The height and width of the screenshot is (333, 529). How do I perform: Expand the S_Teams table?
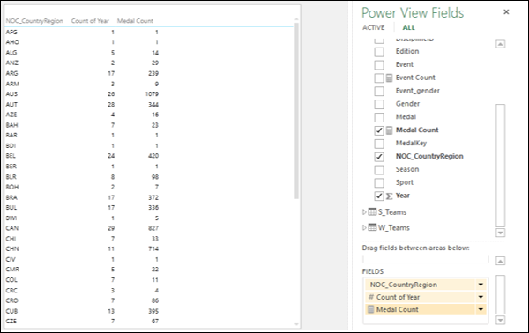[x=364, y=212]
